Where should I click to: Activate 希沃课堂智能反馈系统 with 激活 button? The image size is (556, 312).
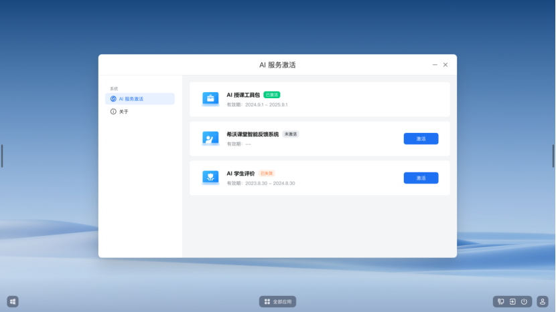pyautogui.click(x=421, y=139)
